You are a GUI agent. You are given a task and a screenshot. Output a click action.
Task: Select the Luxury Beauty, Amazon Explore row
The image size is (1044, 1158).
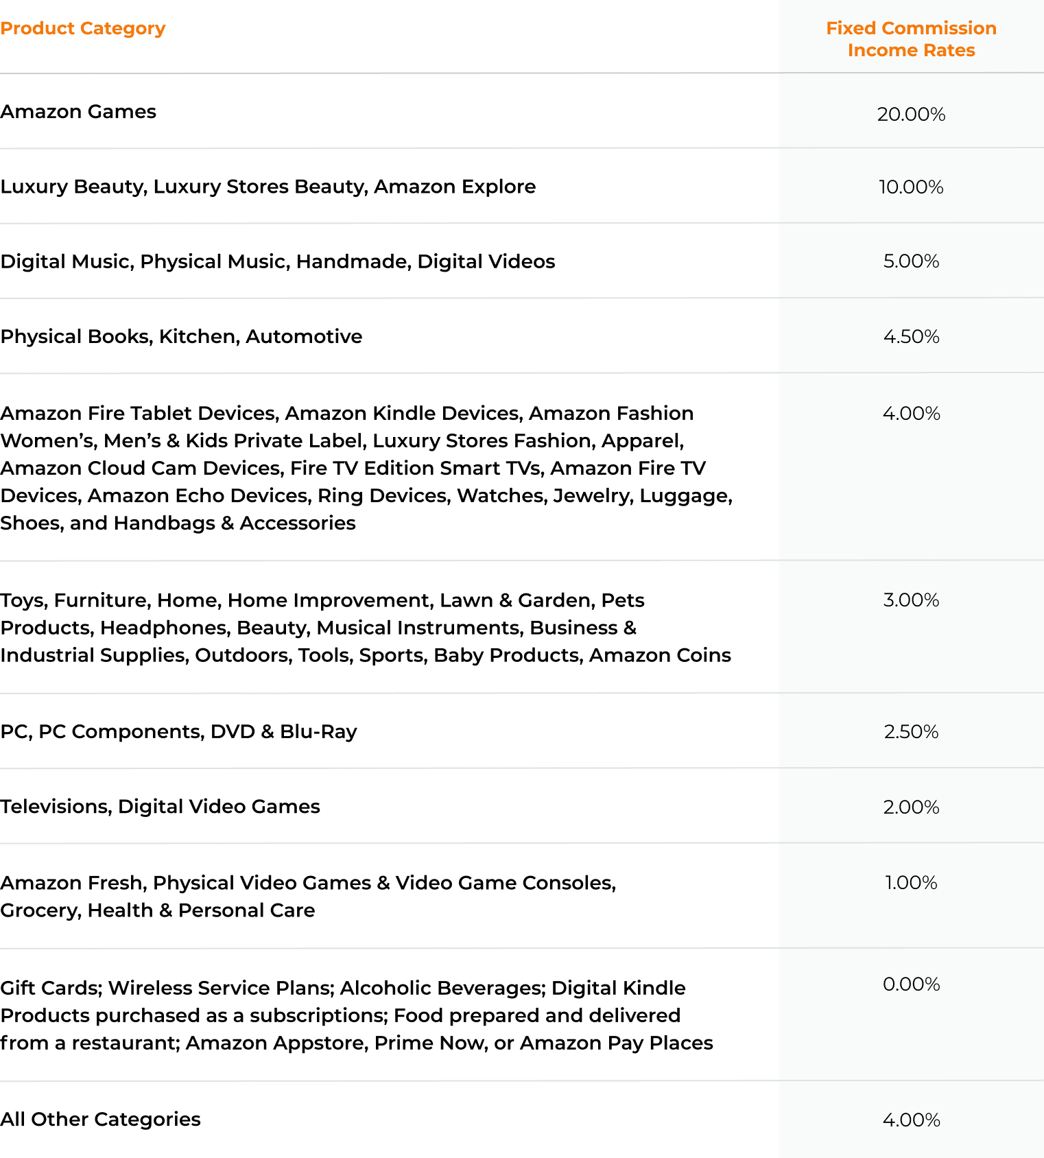[268, 187]
